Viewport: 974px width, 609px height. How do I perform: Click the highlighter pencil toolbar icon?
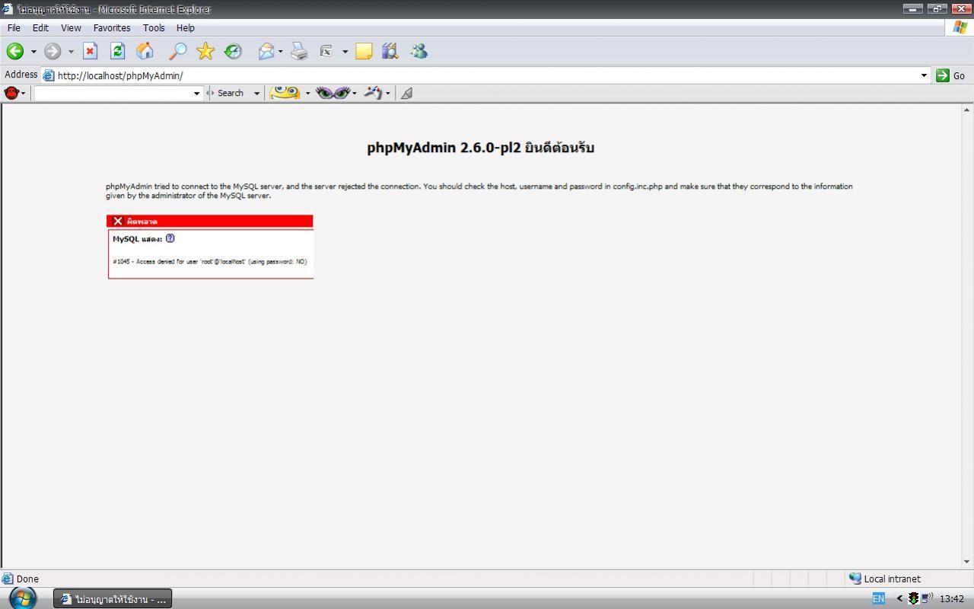coord(406,93)
